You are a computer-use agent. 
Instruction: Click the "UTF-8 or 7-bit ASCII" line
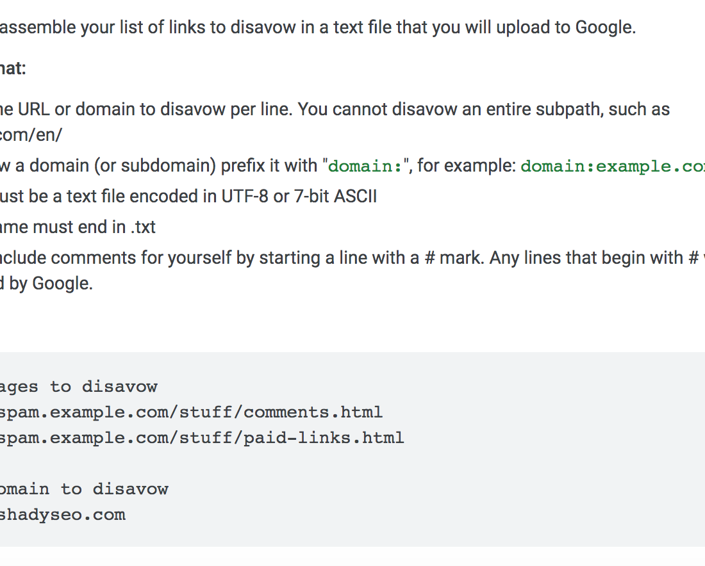[188, 197]
